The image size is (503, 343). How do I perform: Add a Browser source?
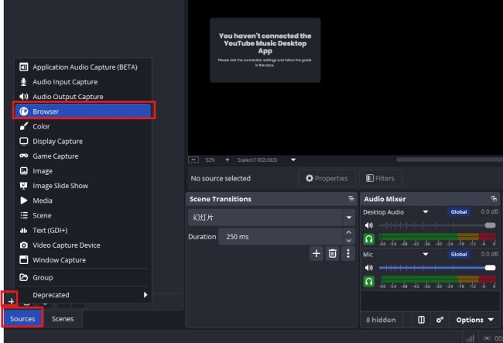click(83, 111)
